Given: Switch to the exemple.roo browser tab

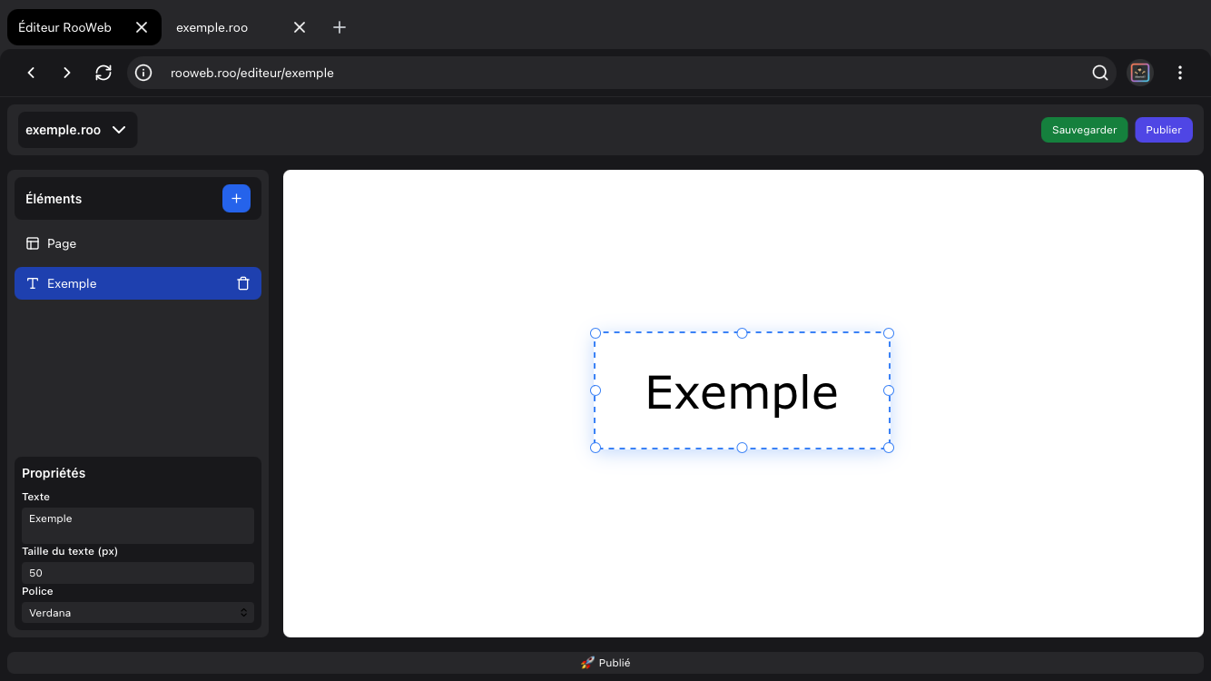Looking at the screenshot, I should click(212, 27).
